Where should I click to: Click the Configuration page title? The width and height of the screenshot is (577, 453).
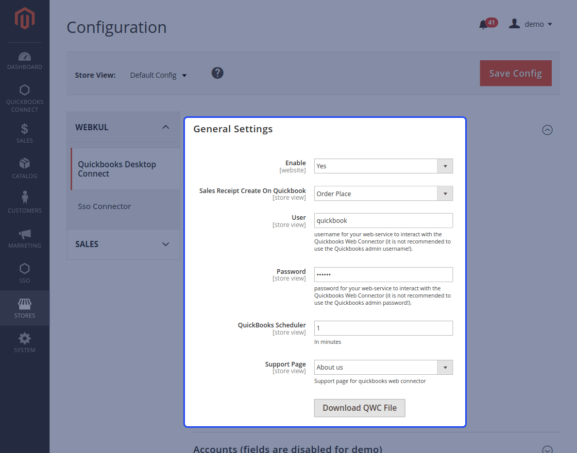(116, 27)
